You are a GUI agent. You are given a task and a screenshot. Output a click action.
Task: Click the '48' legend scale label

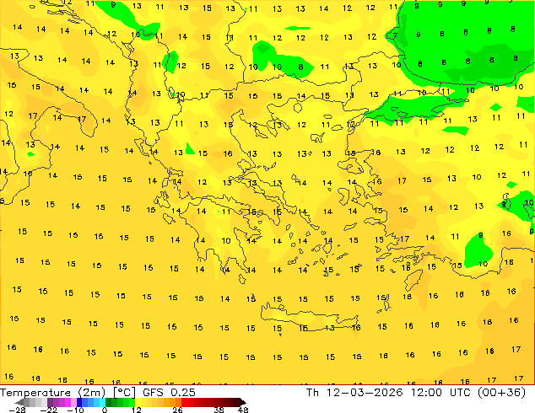243,410
